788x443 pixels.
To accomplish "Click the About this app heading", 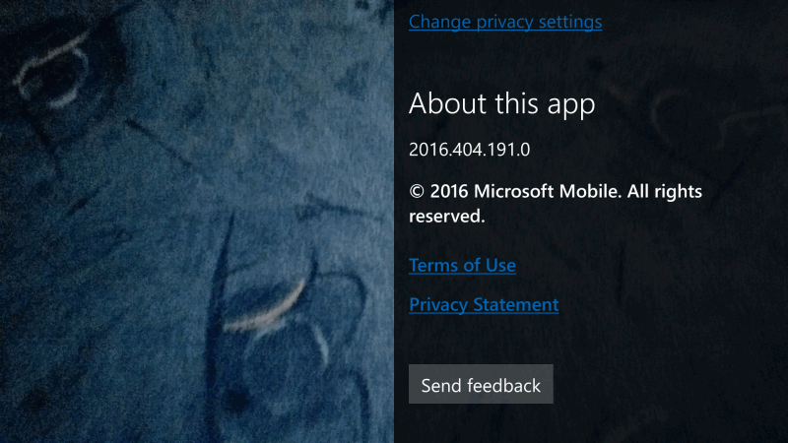I will coord(501,103).
